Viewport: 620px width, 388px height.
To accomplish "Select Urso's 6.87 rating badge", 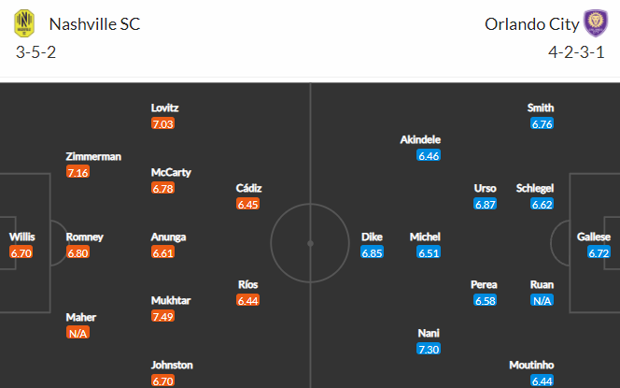I will (x=486, y=204).
